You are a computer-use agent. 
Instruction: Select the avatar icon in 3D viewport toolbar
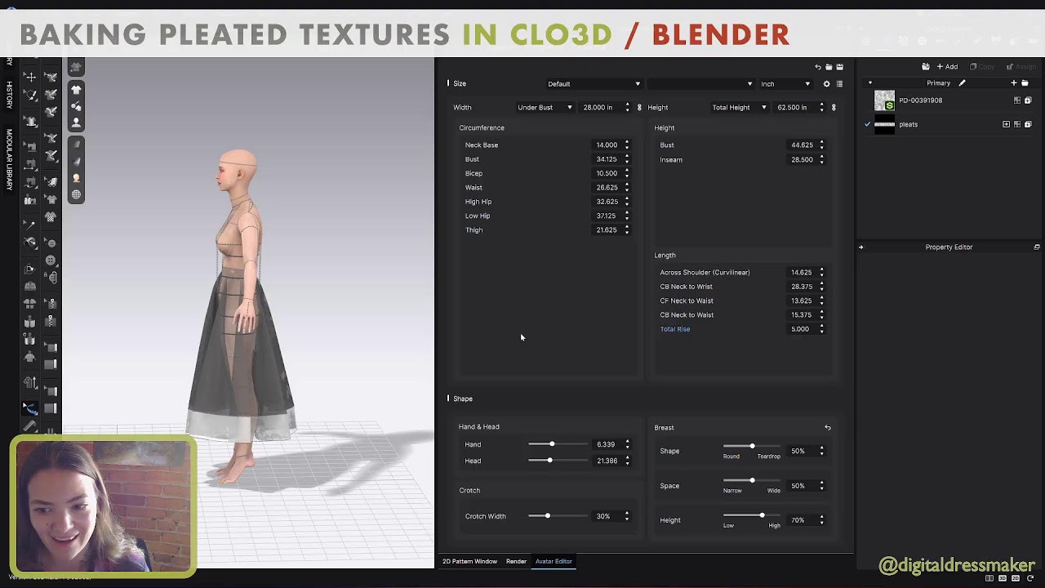click(76, 122)
